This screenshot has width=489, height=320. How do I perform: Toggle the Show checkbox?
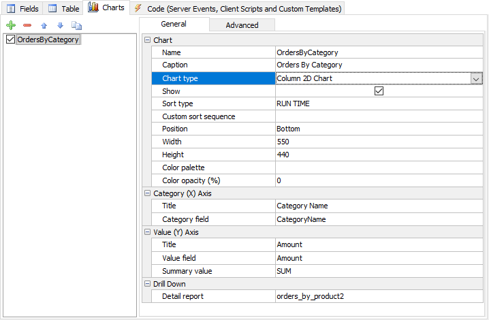pos(379,91)
